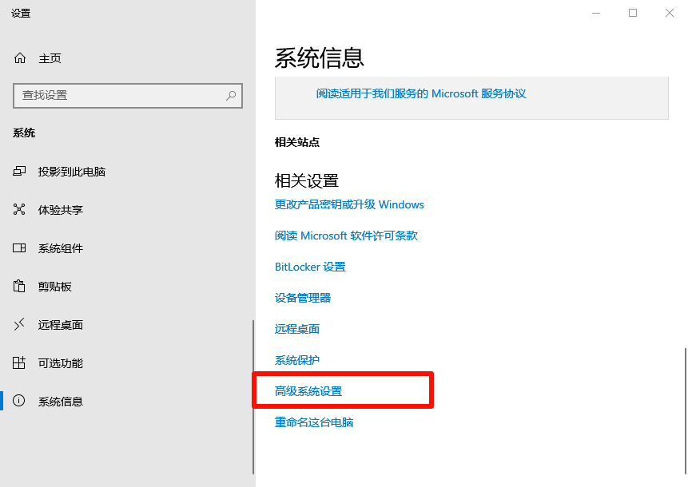The width and height of the screenshot is (688, 487).
Task: Click the 远程桌面 link under 相关设置
Action: (297, 329)
